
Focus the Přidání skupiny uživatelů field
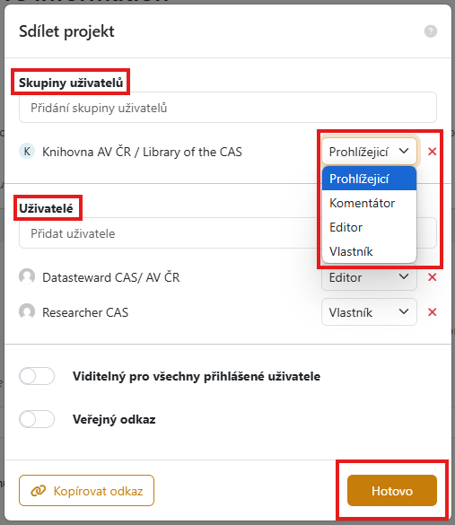pyautogui.click(x=228, y=108)
